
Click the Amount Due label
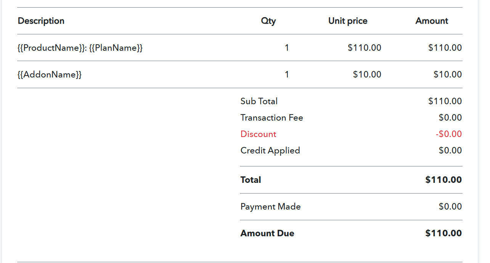(267, 233)
